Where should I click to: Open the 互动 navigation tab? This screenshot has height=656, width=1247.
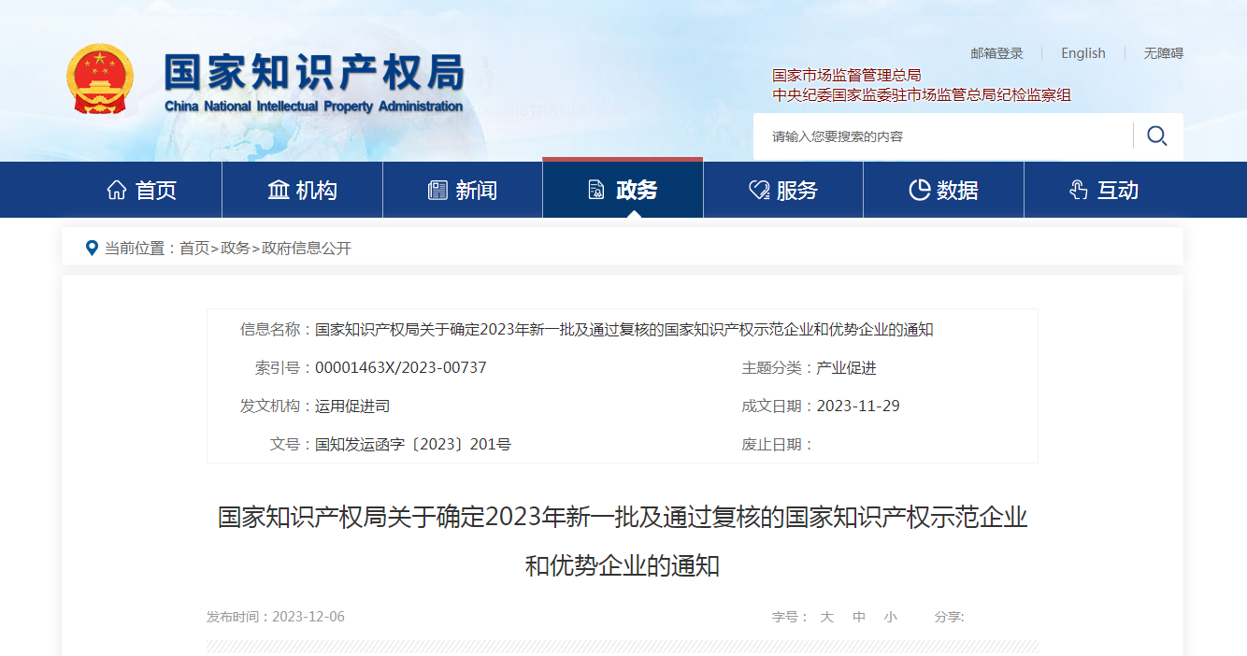(x=1104, y=191)
